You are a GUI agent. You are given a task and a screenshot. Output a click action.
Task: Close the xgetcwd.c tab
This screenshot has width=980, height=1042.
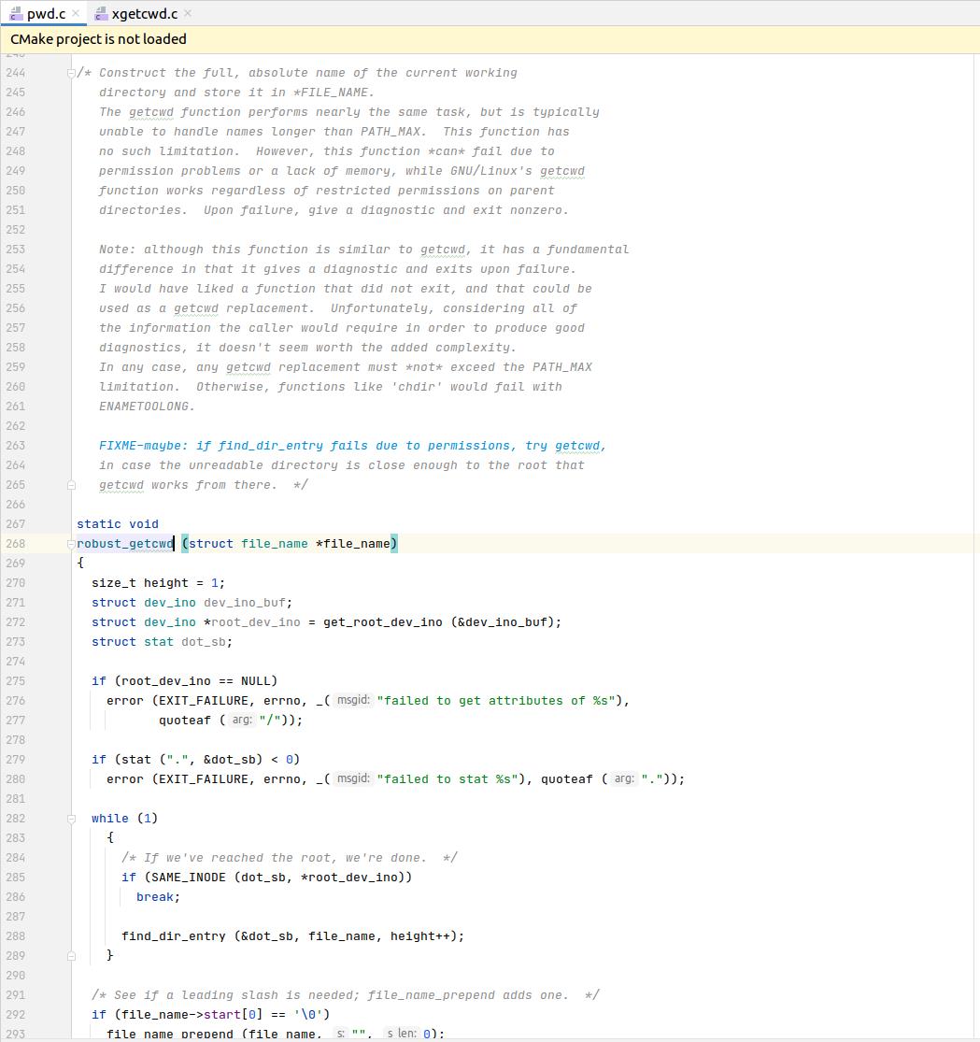click(x=188, y=13)
